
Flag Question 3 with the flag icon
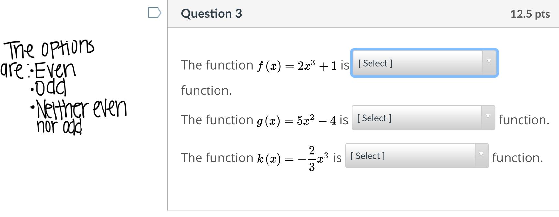pyautogui.click(x=154, y=13)
